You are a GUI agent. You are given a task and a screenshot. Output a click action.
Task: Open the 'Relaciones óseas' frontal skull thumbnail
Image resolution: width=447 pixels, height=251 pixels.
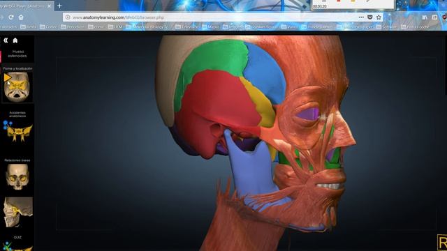tap(17, 176)
